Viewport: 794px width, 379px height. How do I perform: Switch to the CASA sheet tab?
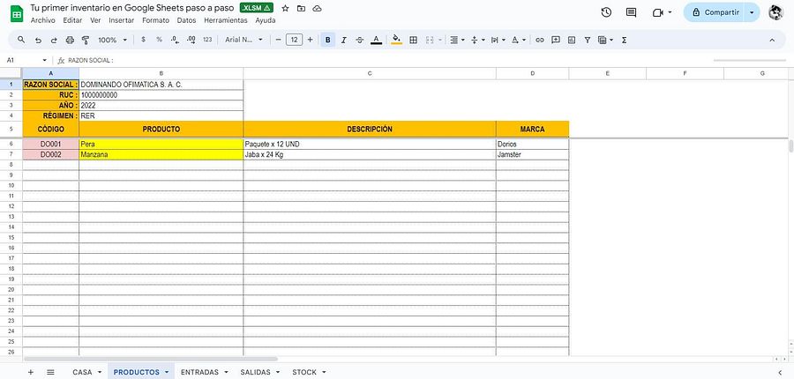(x=82, y=372)
